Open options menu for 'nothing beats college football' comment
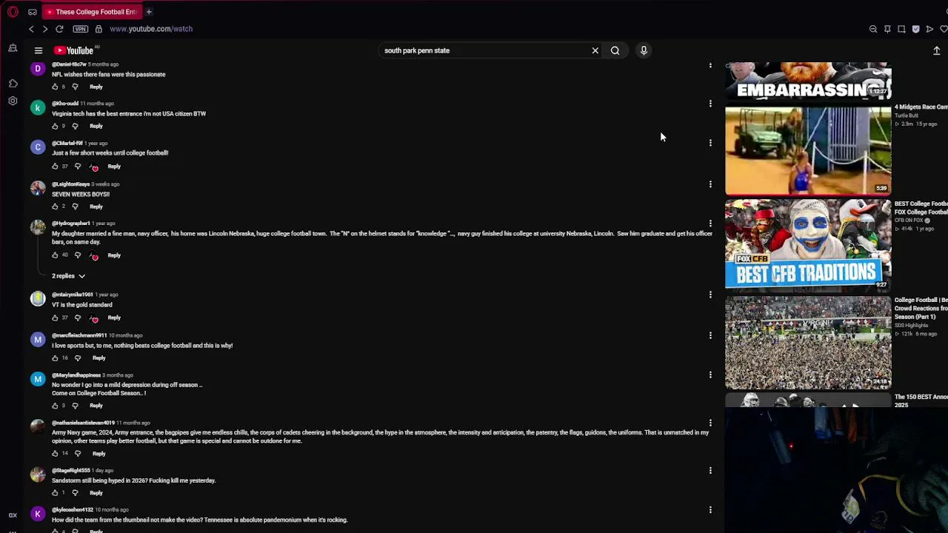Viewport: 948px width, 533px height. 710,335
